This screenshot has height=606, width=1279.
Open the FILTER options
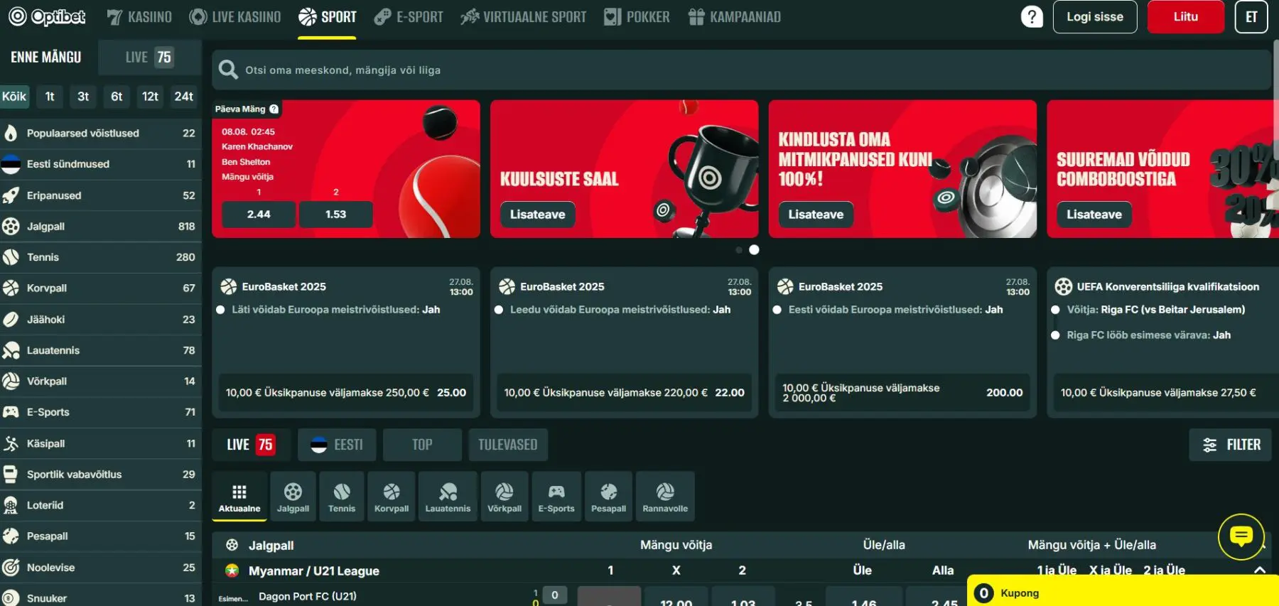pos(1231,445)
